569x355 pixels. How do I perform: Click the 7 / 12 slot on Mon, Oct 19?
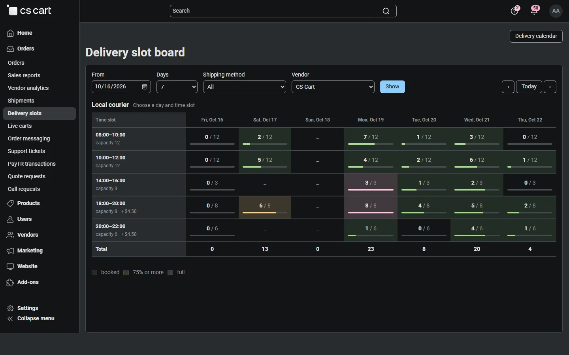[371, 139]
